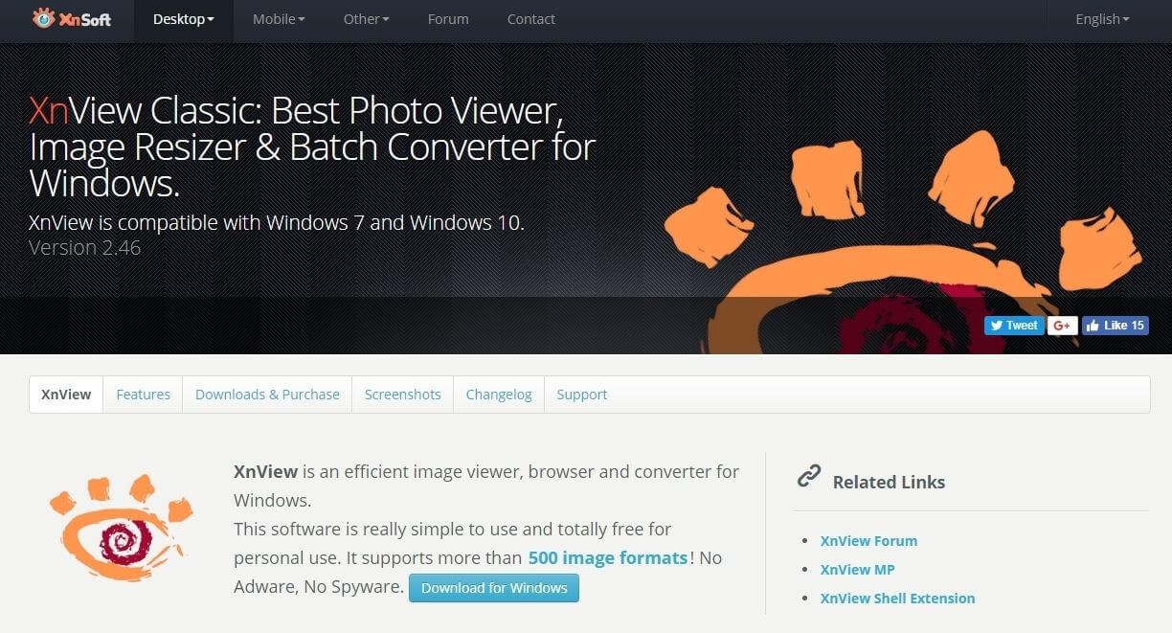The image size is (1172, 633).
Task: Click the chain icon beside Related Links
Action: point(809,477)
